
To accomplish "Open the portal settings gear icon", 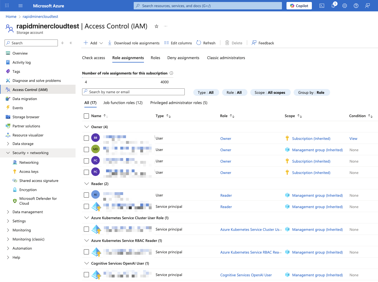I will pos(345,6).
